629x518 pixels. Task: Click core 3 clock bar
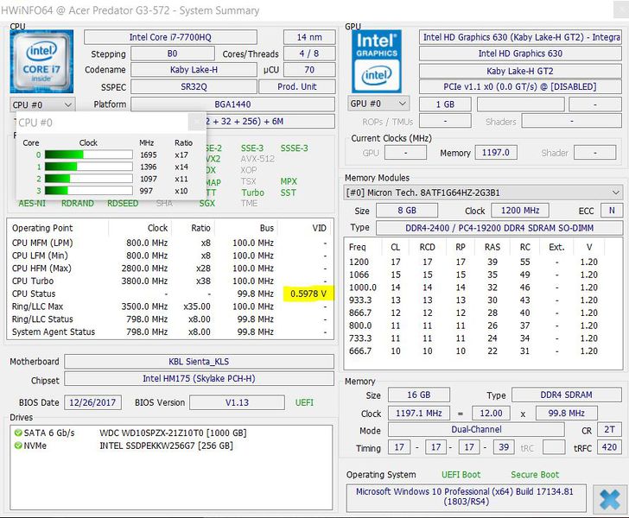tap(89, 191)
